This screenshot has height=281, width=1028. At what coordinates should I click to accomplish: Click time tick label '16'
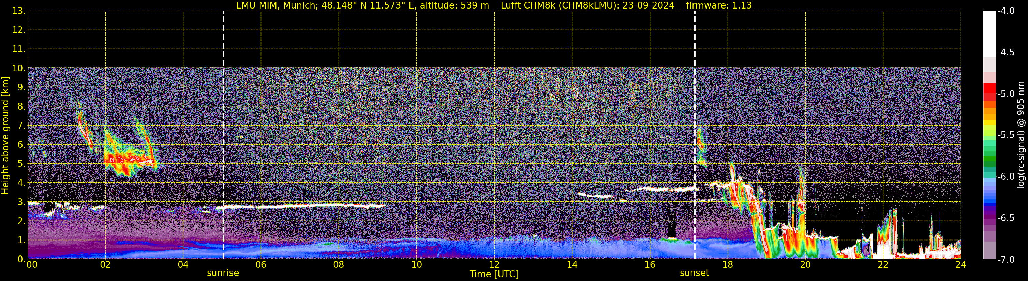[650, 265]
